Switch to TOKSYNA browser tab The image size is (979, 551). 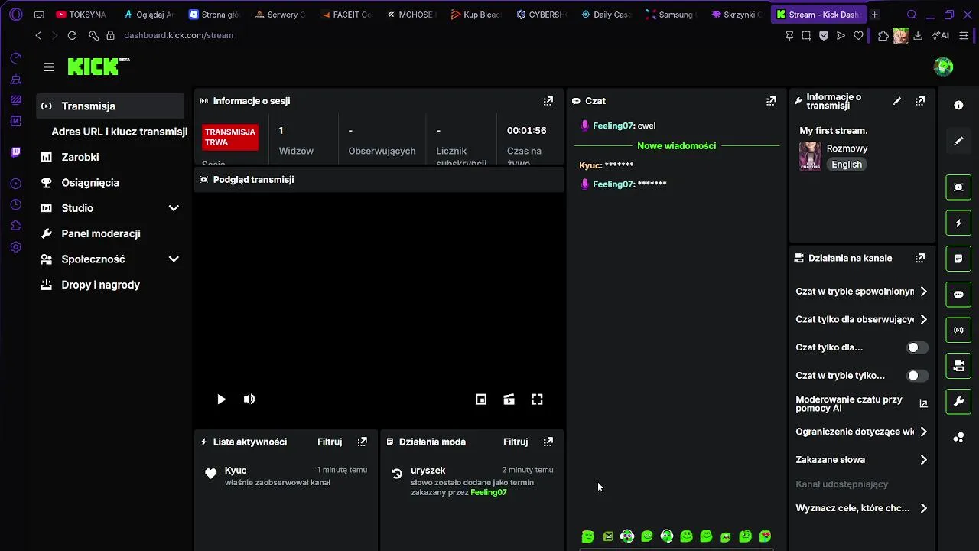click(x=82, y=15)
